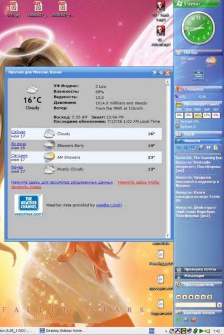The image size is (224, 335).
Task: Click the Showers Early forecast icon
Action: click(50, 146)
